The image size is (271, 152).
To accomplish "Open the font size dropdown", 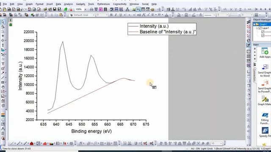I will [106, 15].
